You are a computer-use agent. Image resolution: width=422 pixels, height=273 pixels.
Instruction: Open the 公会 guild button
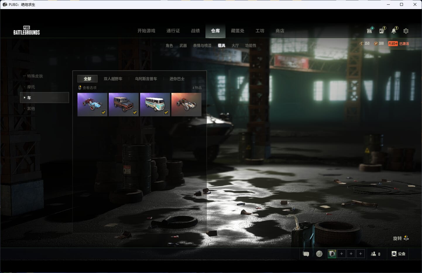tap(399, 254)
